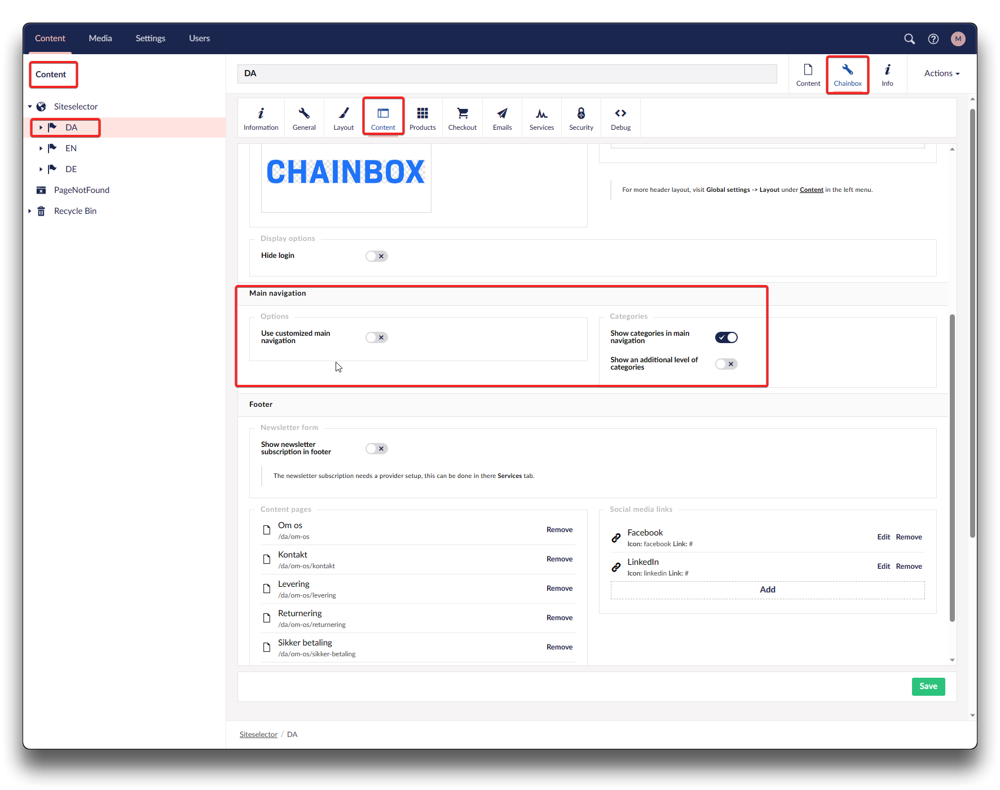Click the LinkedIn link icon
Image resolution: width=1000 pixels, height=790 pixels.
pos(616,567)
